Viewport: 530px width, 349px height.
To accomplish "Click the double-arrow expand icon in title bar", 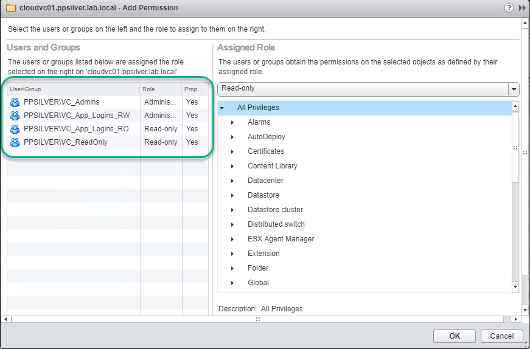I will (x=522, y=8).
